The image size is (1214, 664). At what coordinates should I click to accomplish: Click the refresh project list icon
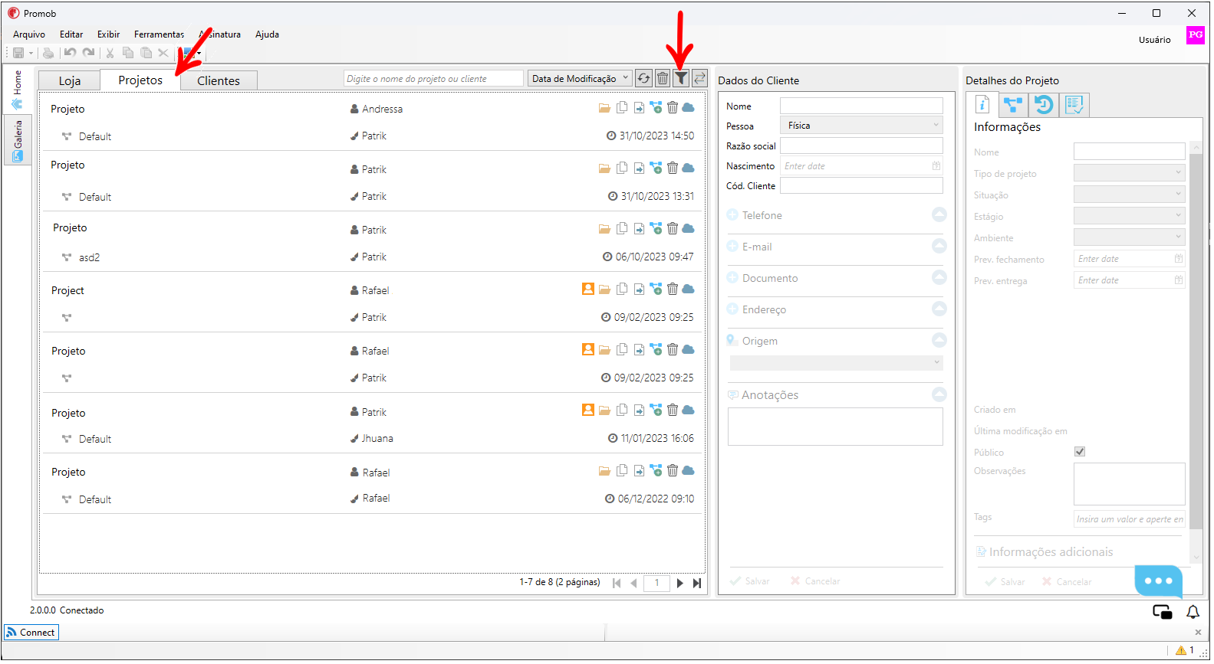[643, 78]
